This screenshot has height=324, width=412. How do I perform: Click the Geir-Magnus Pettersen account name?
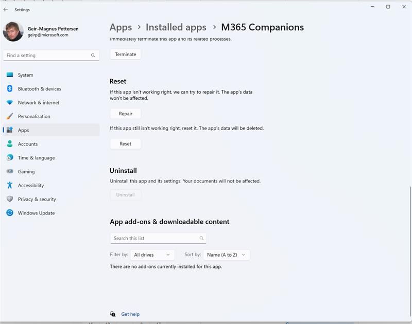pyautogui.click(x=53, y=29)
